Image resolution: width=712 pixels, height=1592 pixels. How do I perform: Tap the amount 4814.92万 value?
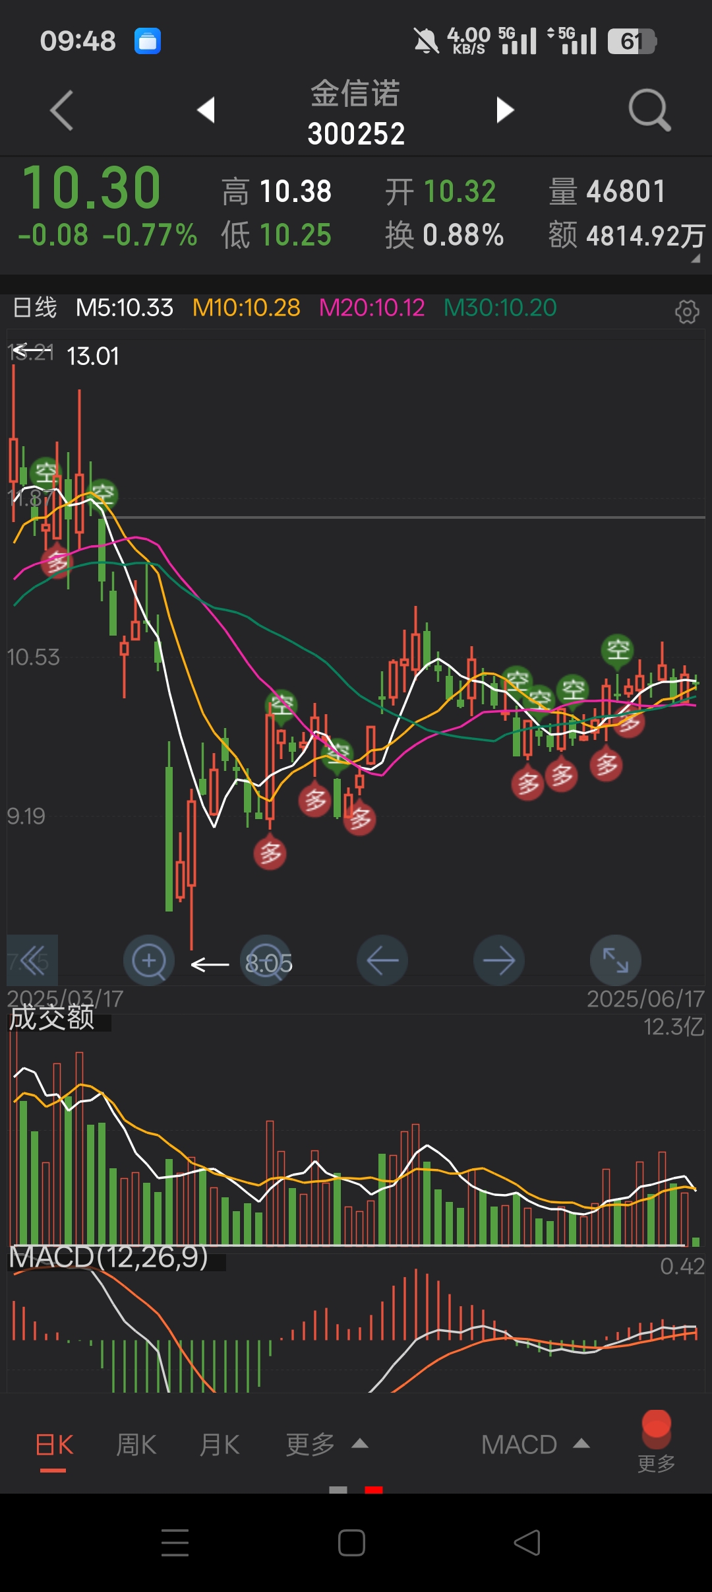point(646,236)
